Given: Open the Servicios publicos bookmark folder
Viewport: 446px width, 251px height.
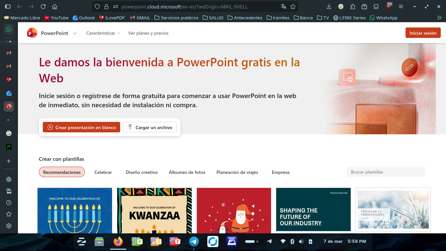Looking at the screenshot, I should pyautogui.click(x=176, y=18).
